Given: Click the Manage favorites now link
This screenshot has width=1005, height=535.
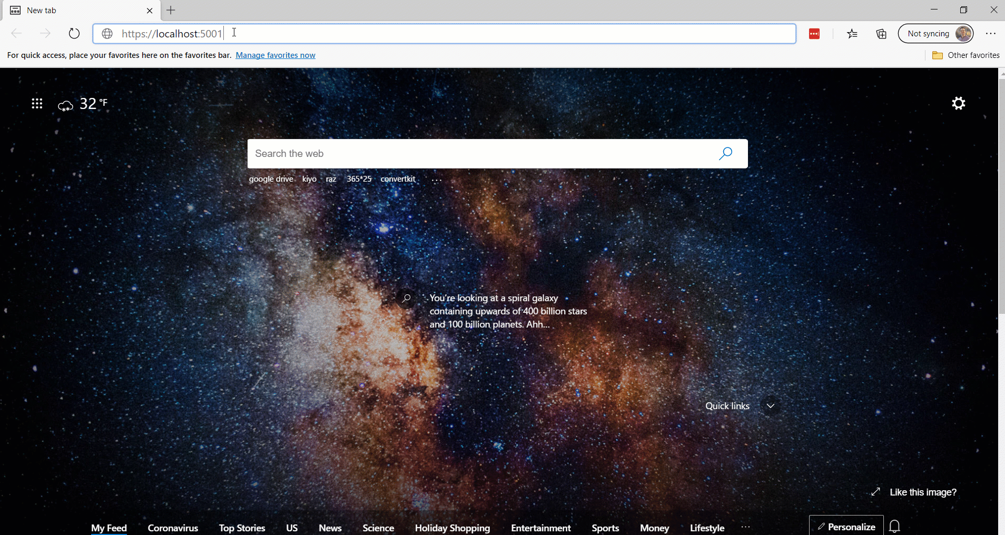Looking at the screenshot, I should click(x=275, y=55).
